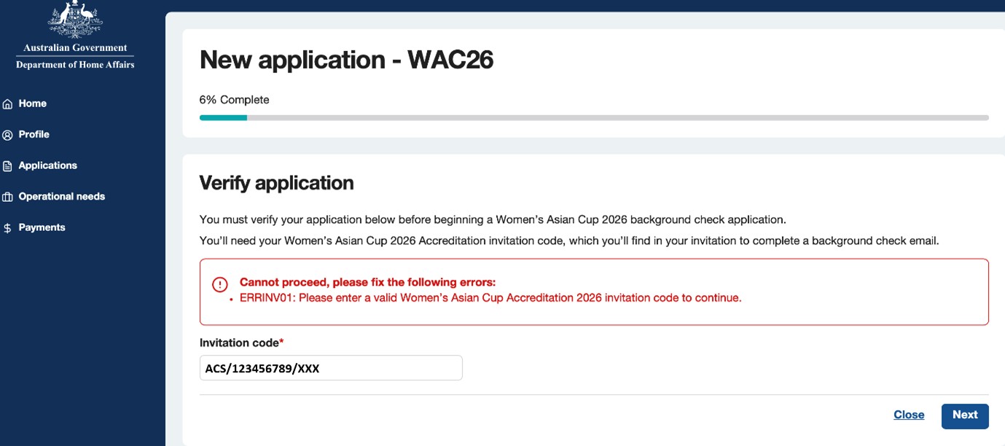
Task: Click the Applications document icon
Action: click(7, 166)
